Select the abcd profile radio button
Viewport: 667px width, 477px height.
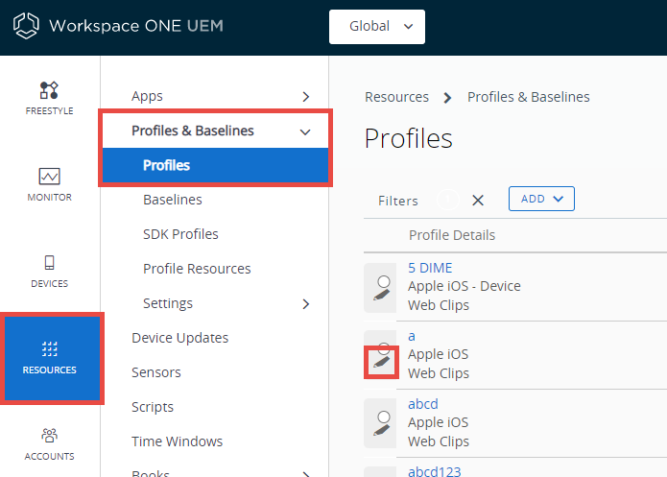pyautogui.click(x=384, y=417)
